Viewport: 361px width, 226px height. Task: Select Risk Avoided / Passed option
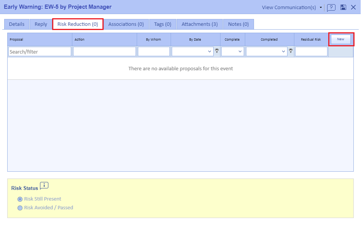click(20, 208)
